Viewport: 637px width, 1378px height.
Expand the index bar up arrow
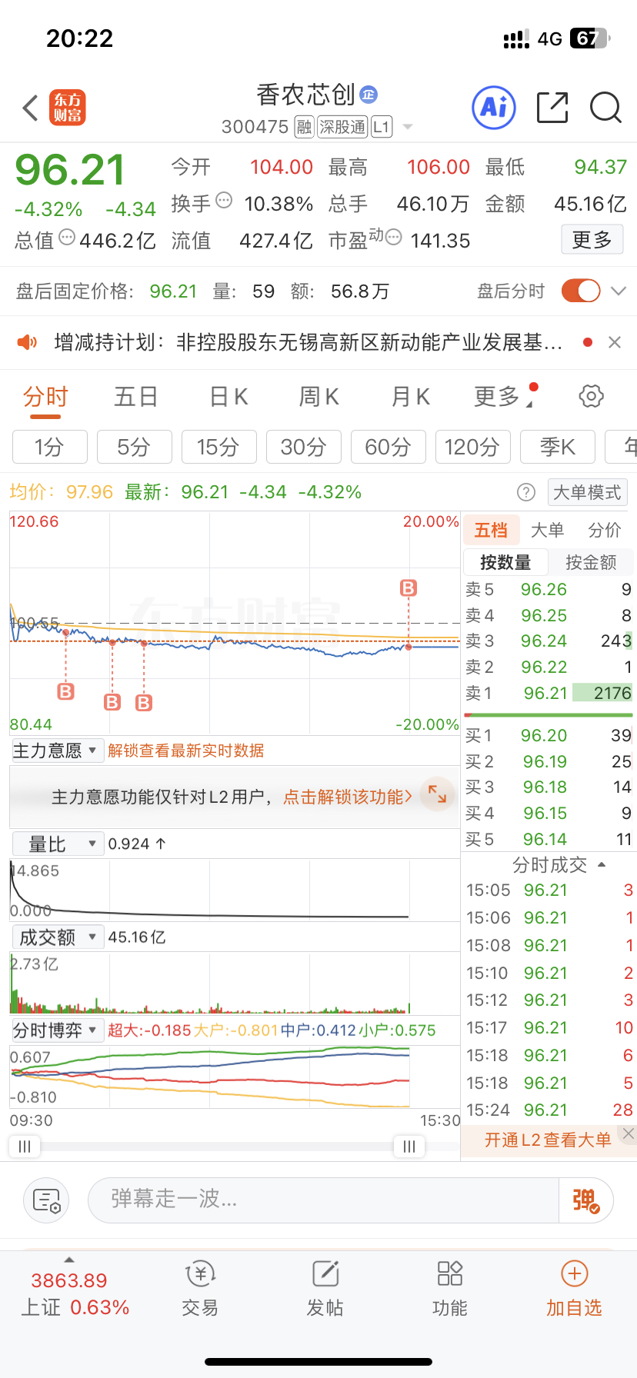pos(69,1260)
